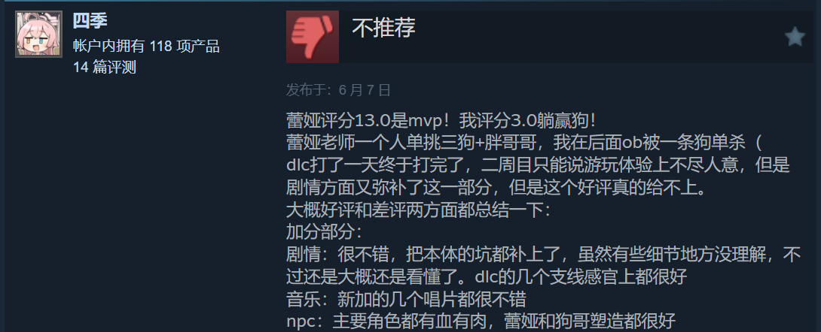Click the red thumbs-down icon

pyautogui.click(x=312, y=37)
